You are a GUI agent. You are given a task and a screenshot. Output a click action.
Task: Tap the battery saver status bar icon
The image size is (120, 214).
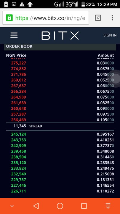point(6,4)
